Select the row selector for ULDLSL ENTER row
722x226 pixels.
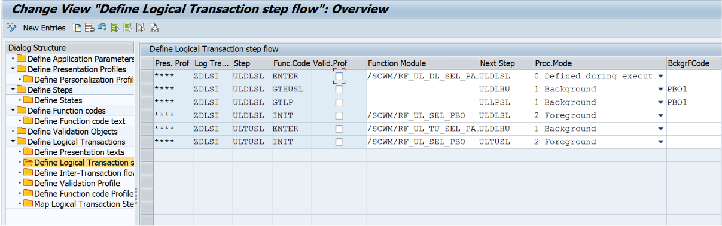click(x=147, y=77)
